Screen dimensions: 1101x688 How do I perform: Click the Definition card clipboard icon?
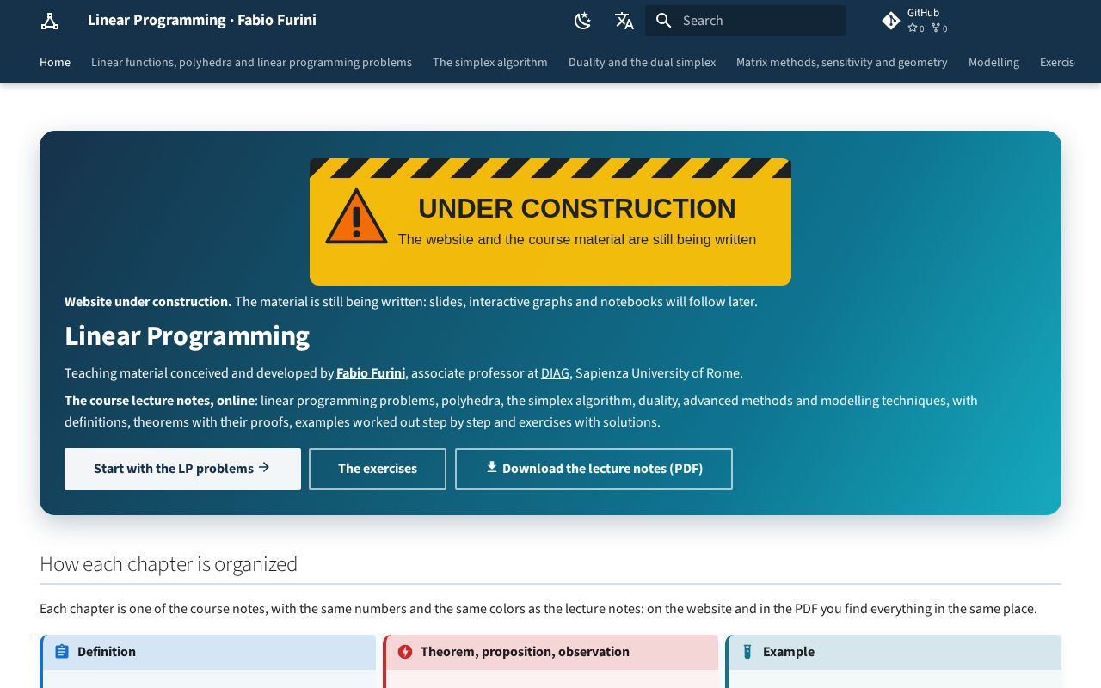(62, 652)
